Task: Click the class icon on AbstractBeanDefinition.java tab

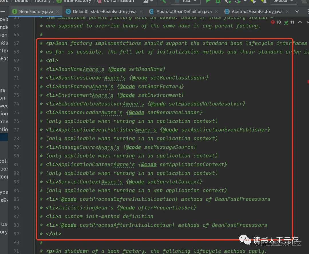Action: pyautogui.click(x=152, y=11)
